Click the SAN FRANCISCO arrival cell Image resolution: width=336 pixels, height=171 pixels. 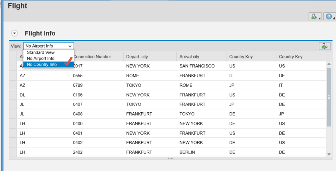coord(197,66)
